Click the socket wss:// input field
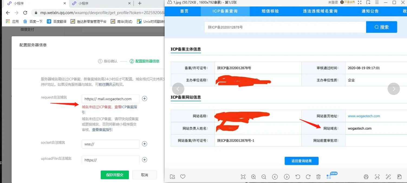The width and height of the screenshot is (407, 183). click(x=110, y=144)
